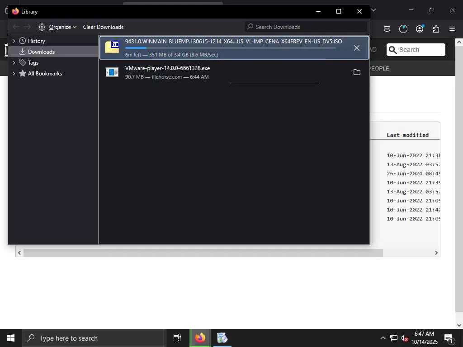
Task: Select the ISO download file icon
Action: coord(112,47)
